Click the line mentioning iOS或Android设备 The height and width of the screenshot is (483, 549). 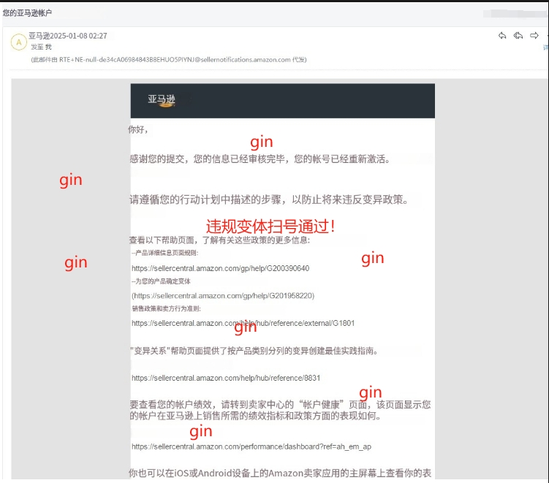280,474
